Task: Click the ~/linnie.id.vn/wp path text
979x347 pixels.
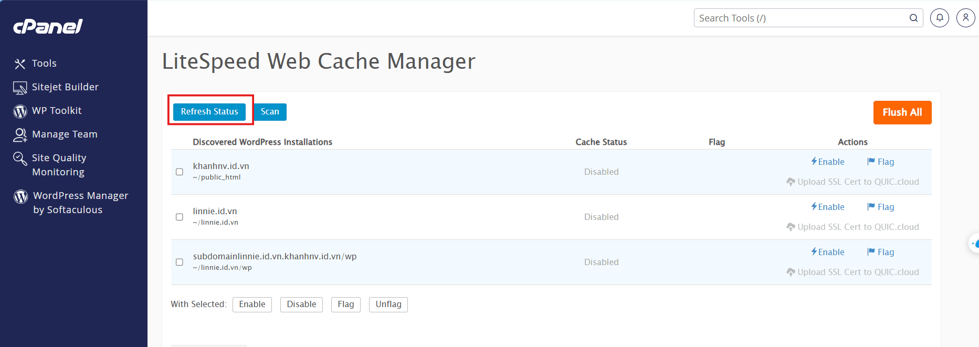Action: [222, 268]
